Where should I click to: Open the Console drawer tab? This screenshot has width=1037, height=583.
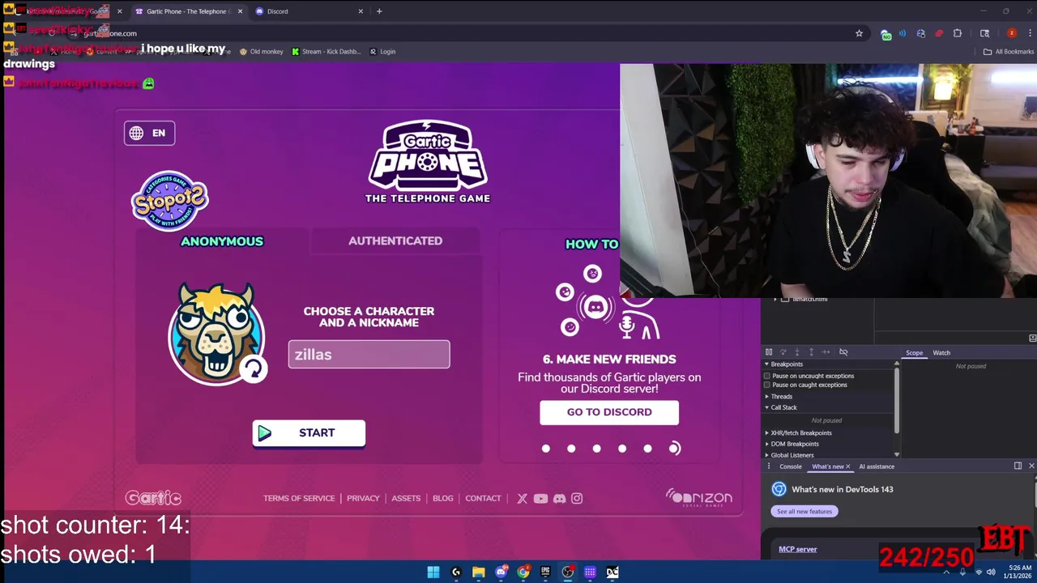point(791,466)
